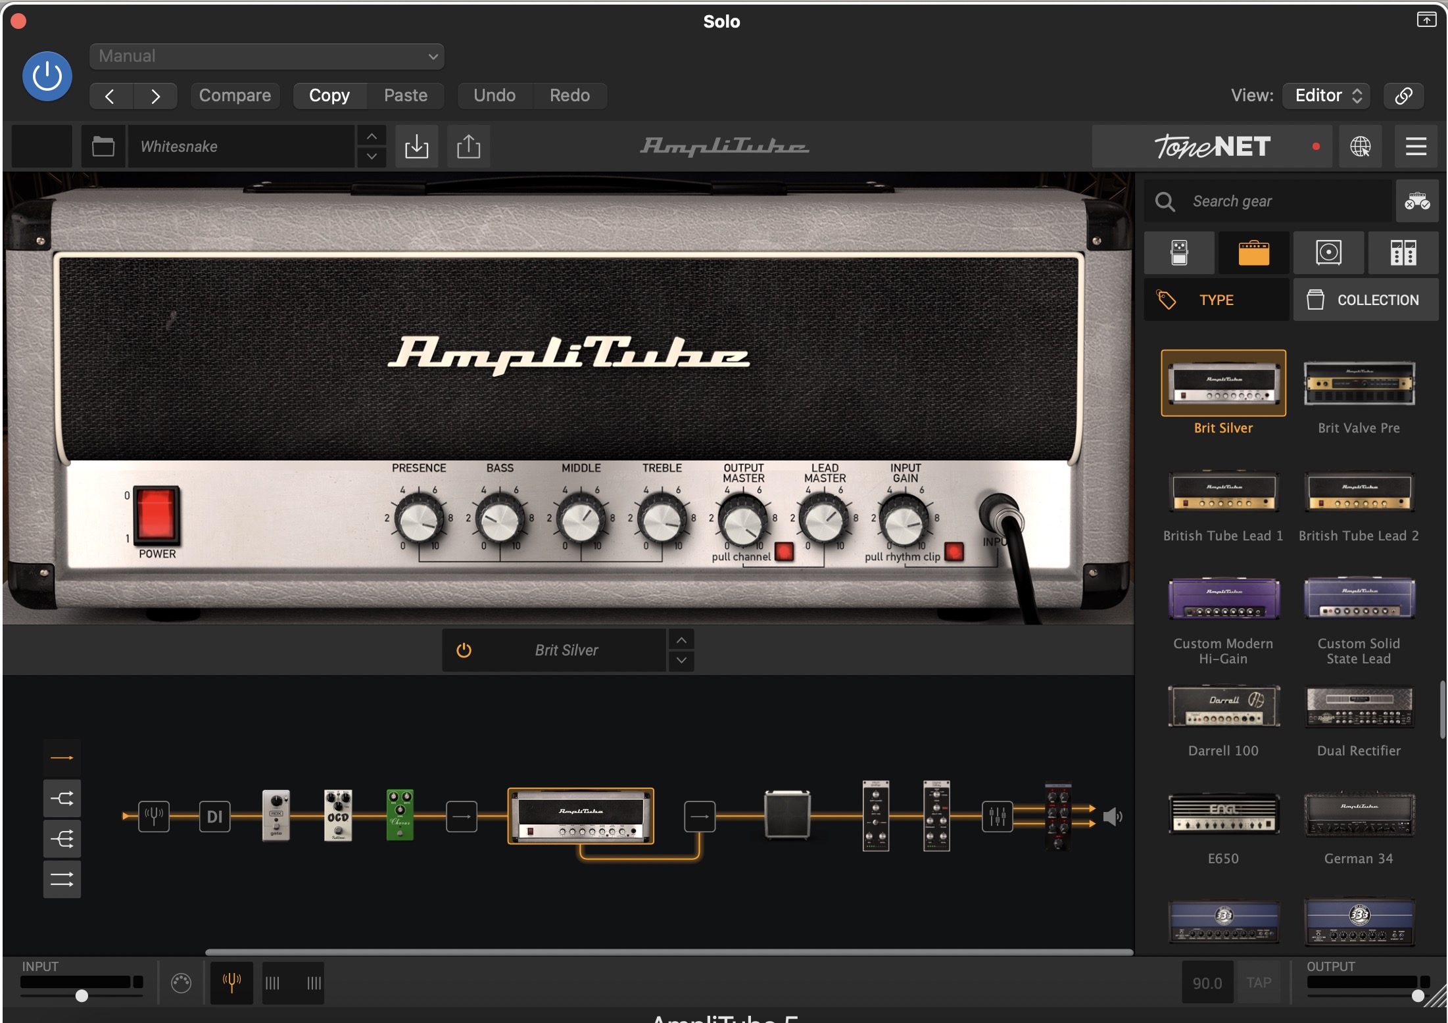Select dual parallel chain routing icon
The height and width of the screenshot is (1023, 1448).
pos(62,879)
